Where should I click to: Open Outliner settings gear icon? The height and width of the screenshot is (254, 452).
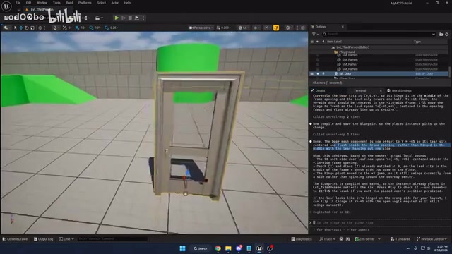coord(447,35)
